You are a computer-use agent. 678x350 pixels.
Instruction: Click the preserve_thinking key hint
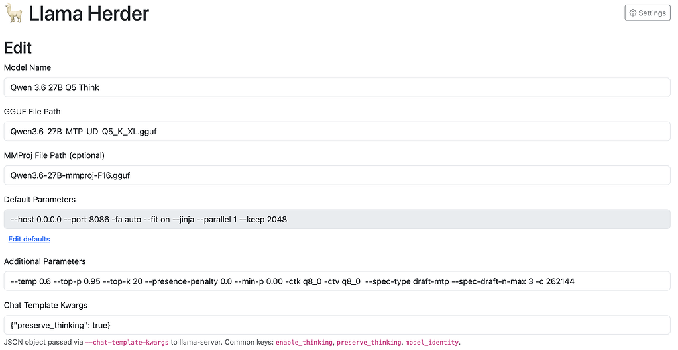pos(369,343)
